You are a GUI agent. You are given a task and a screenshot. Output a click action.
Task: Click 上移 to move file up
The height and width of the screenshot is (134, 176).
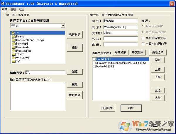pos(158,69)
